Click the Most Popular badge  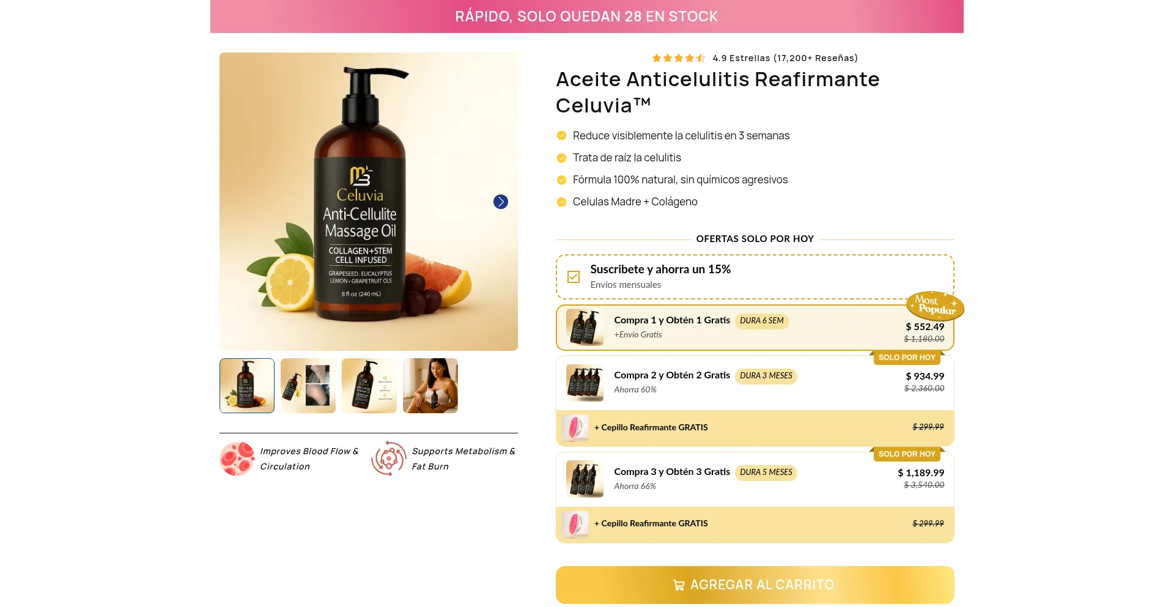pos(935,306)
